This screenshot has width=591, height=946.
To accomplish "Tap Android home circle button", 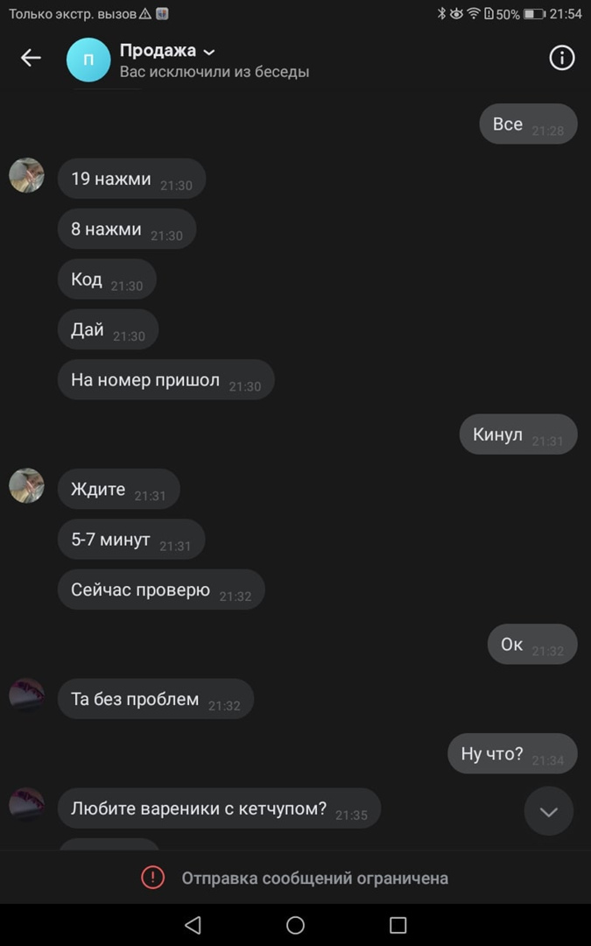I will (295, 924).
